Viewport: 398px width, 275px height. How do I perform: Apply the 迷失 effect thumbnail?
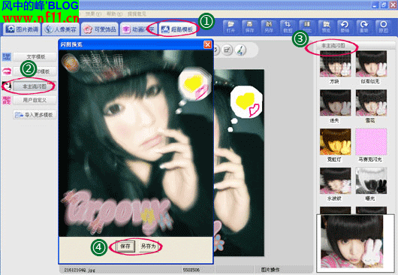[336, 103]
